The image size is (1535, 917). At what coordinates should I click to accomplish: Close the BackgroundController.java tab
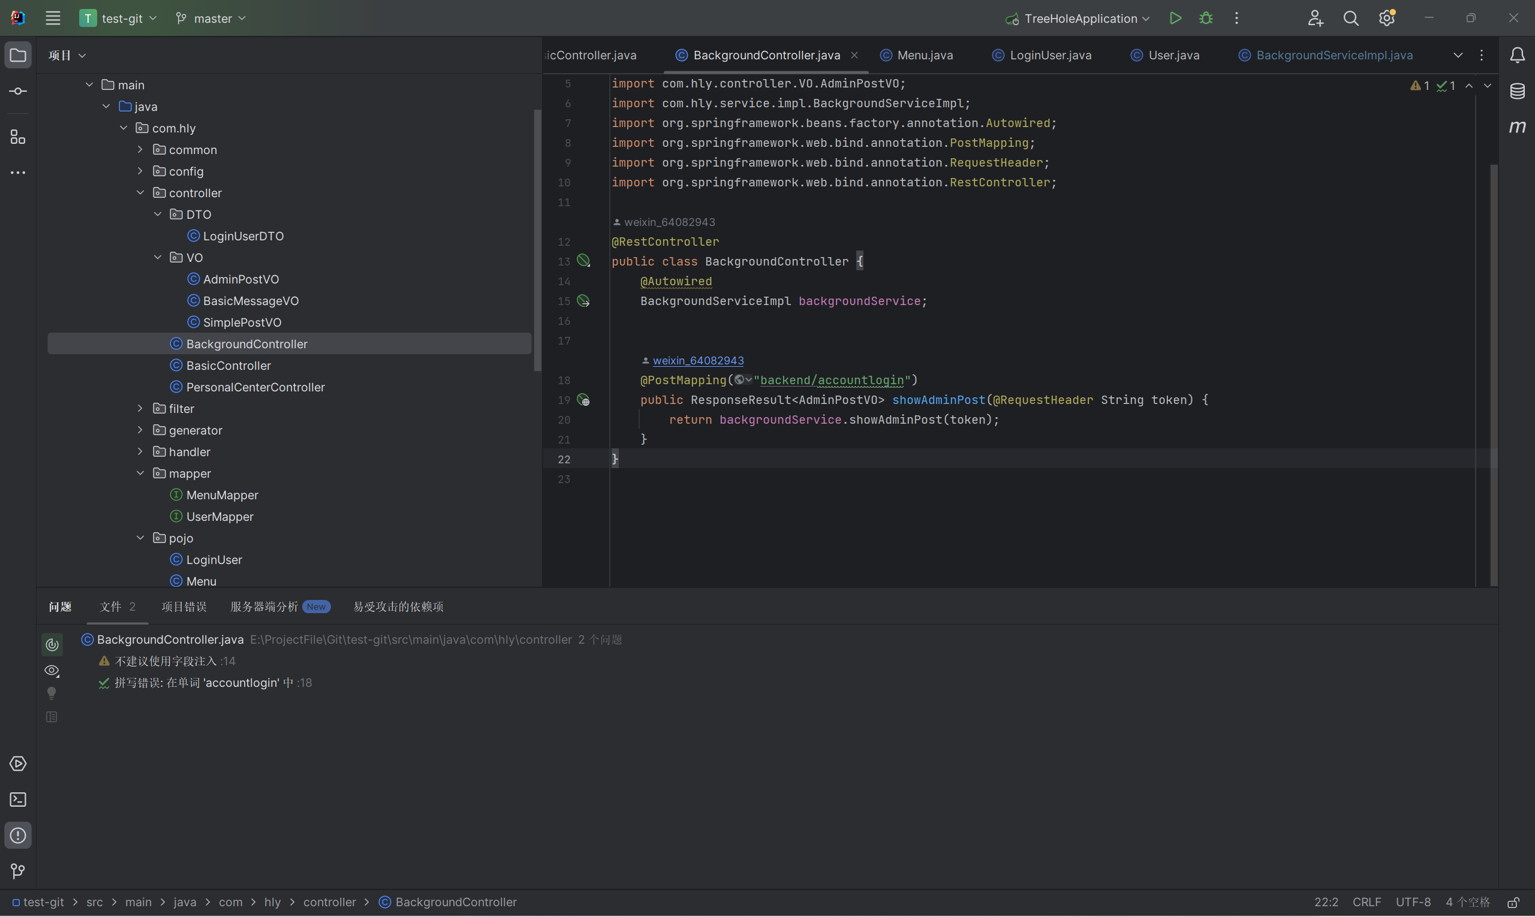point(854,56)
